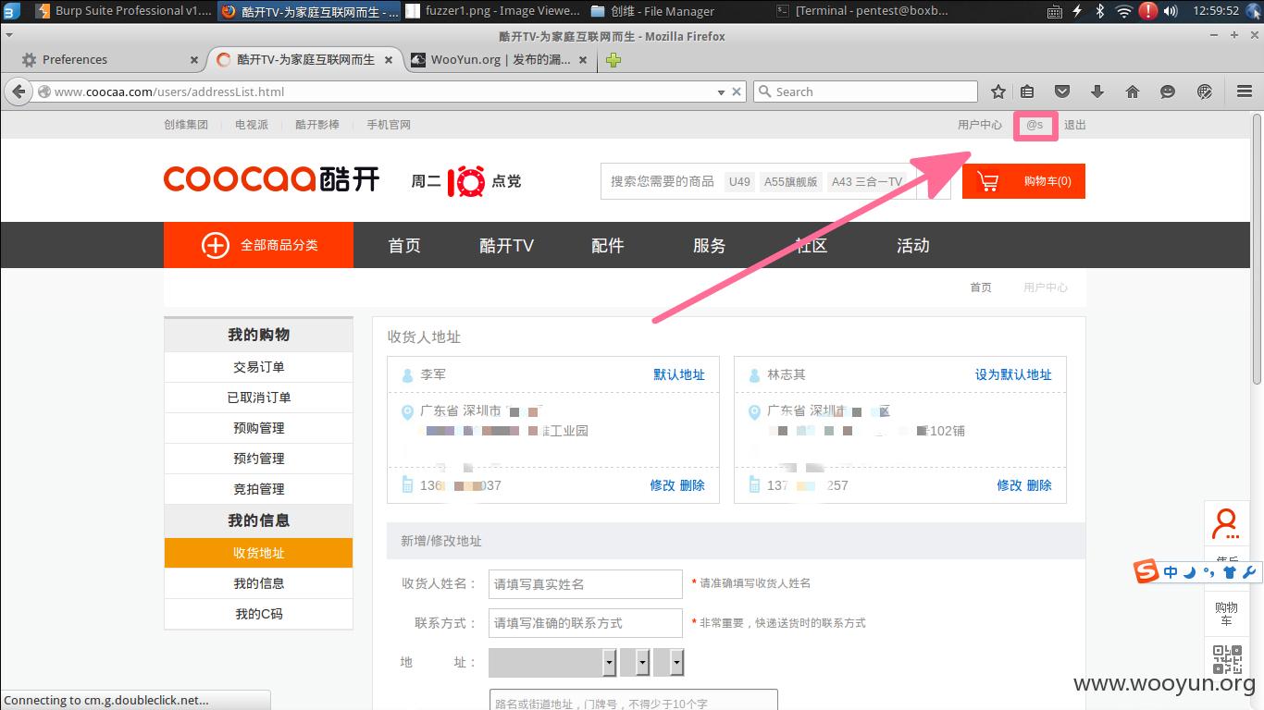This screenshot has width=1264, height=710.
Task: Click the 联系方式 input field
Action: (x=585, y=623)
